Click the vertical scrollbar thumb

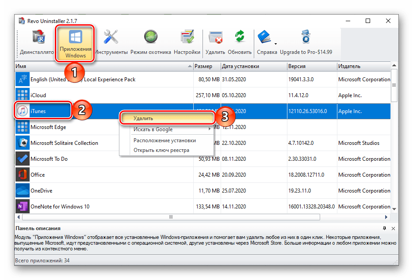pos(394,85)
